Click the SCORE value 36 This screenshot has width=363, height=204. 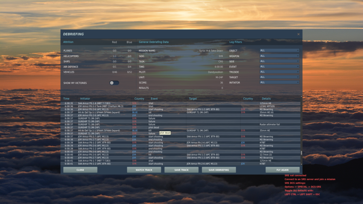tap(221, 83)
